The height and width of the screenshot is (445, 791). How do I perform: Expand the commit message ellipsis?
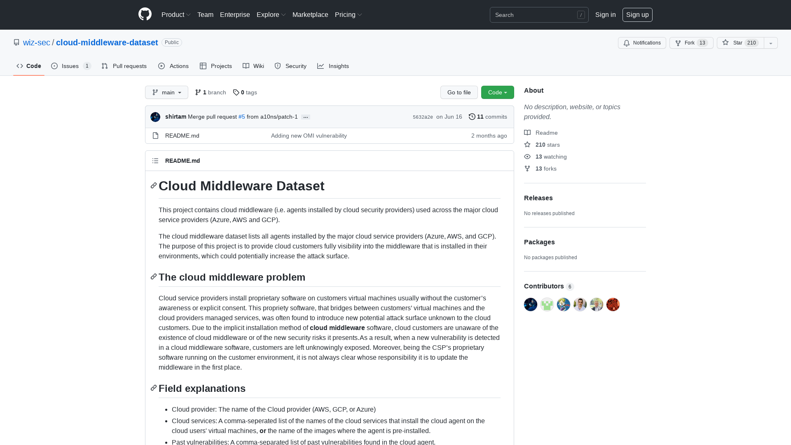305,117
